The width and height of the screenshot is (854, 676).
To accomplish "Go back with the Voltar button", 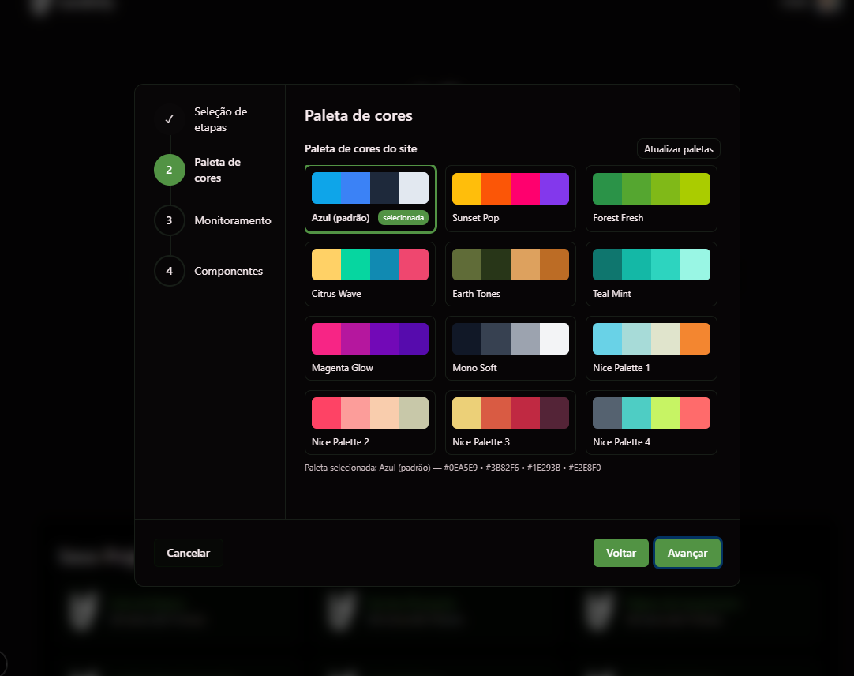I will point(621,553).
